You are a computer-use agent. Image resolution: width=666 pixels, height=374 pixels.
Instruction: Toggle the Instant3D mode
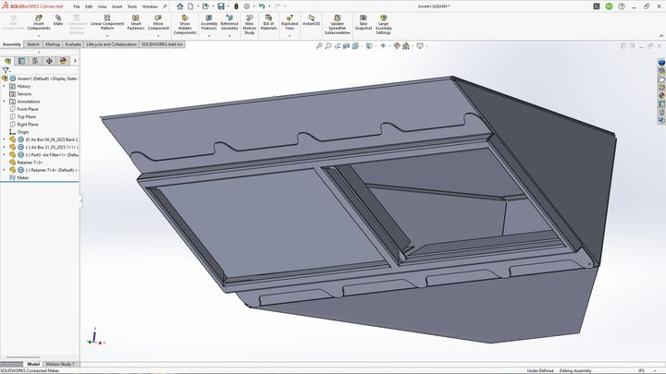click(311, 19)
